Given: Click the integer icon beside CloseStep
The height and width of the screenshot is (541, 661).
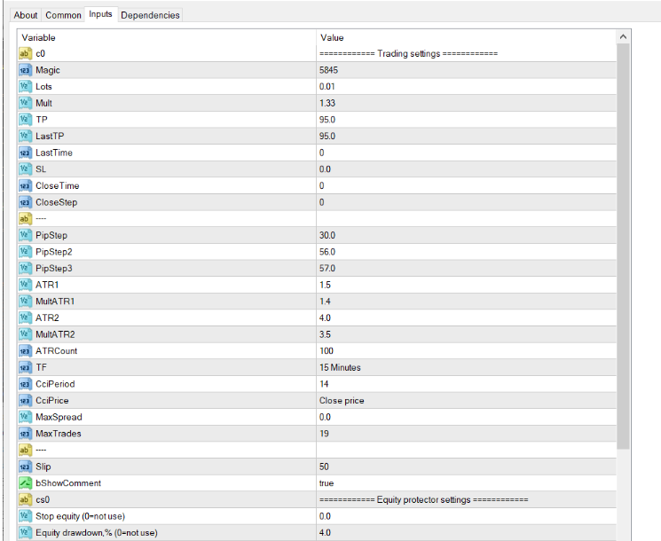Looking at the screenshot, I should 26,202.
